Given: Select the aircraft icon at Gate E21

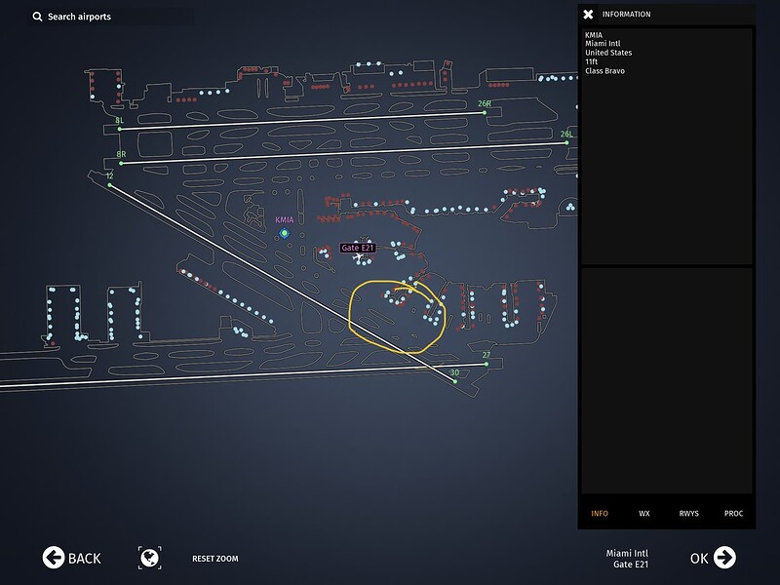Looking at the screenshot, I should click(359, 257).
